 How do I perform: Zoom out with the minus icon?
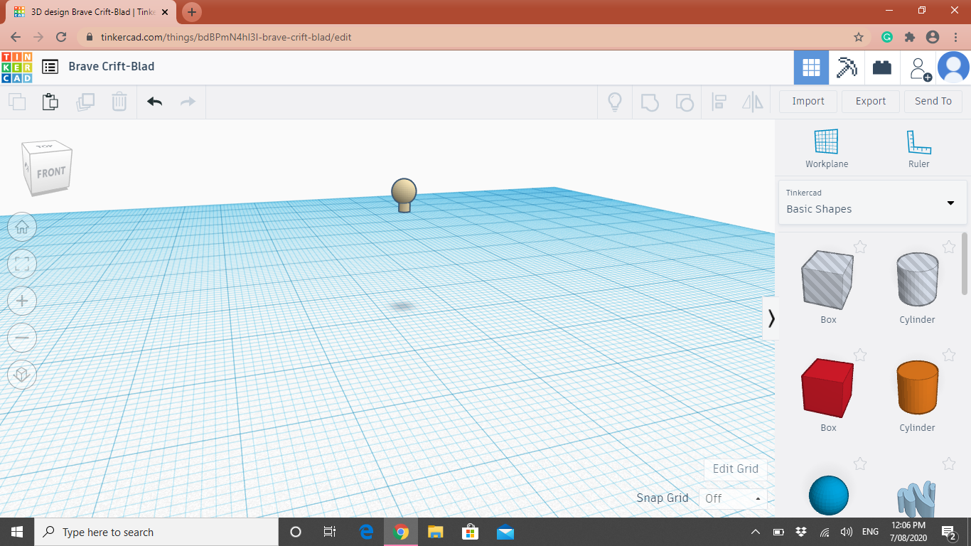(x=22, y=337)
